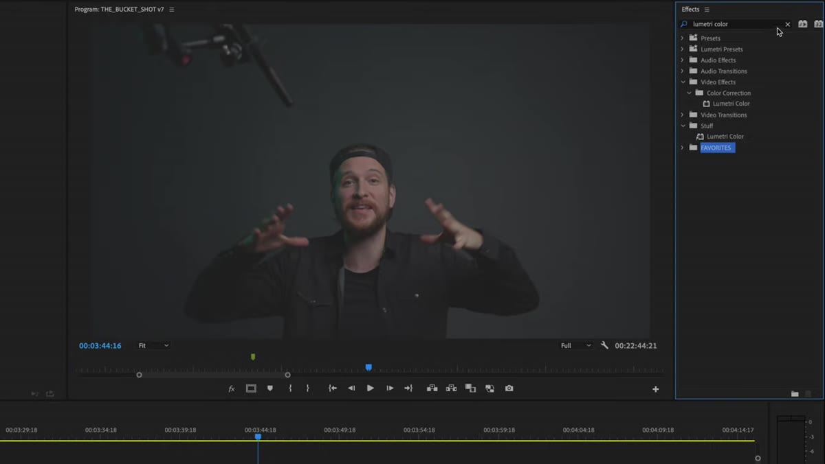Click the Stuff folder icon
The width and height of the screenshot is (825, 464).
point(693,126)
